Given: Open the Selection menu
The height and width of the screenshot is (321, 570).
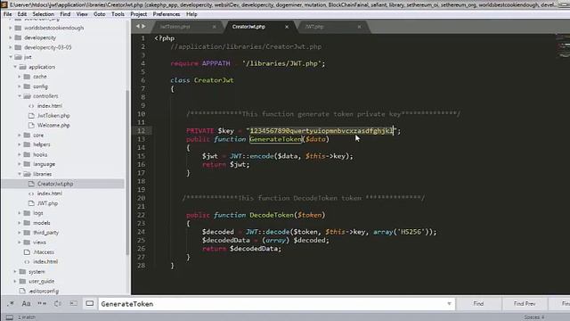Looking at the screenshot, I should tap(44, 14).
